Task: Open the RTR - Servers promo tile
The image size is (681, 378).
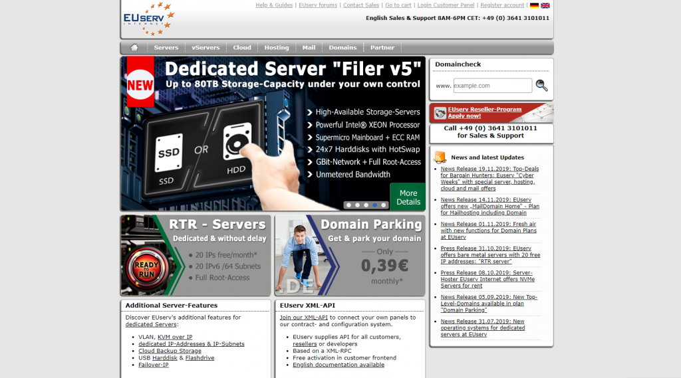Action: pos(196,255)
